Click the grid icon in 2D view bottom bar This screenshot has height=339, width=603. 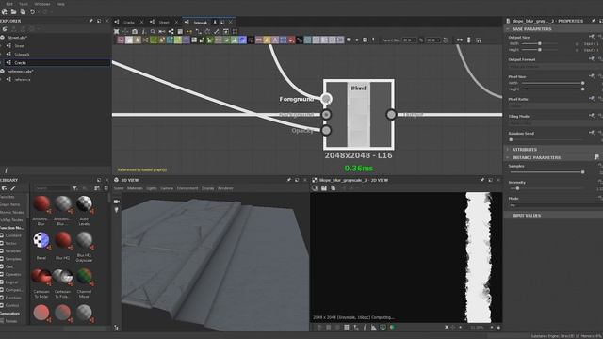[x=347, y=328]
